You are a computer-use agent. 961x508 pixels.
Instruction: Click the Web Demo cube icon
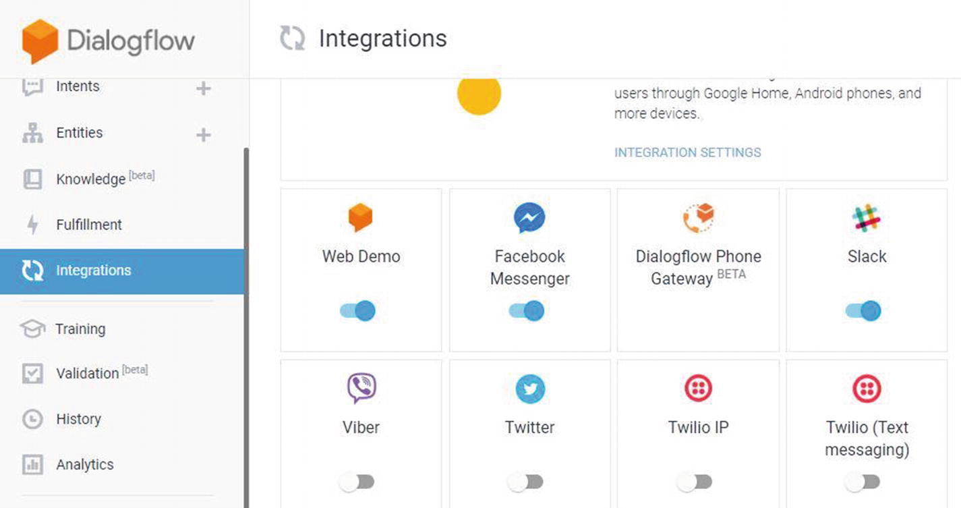tap(361, 218)
